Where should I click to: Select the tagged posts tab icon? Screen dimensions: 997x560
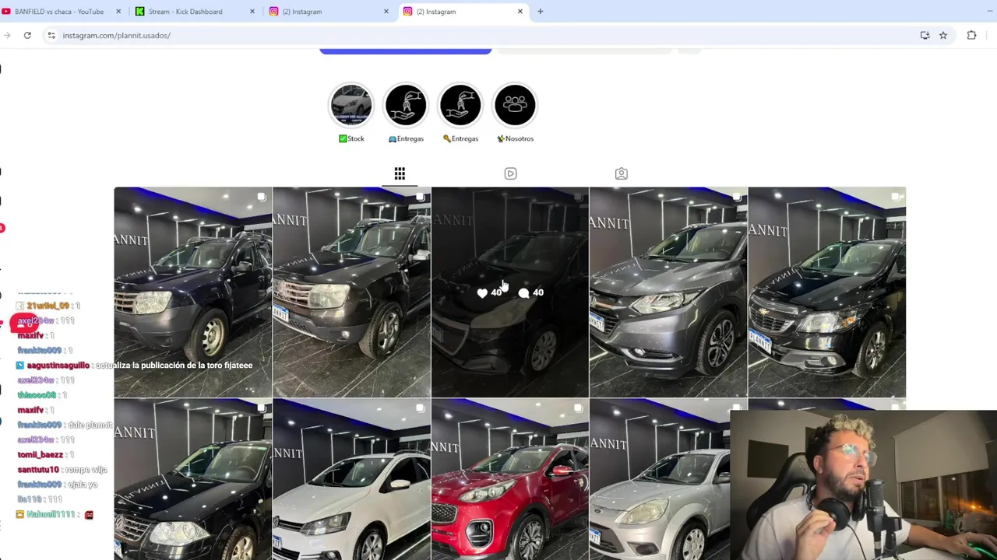(x=621, y=173)
